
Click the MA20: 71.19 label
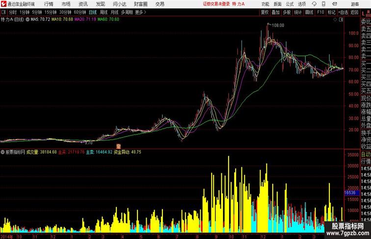click(85, 20)
